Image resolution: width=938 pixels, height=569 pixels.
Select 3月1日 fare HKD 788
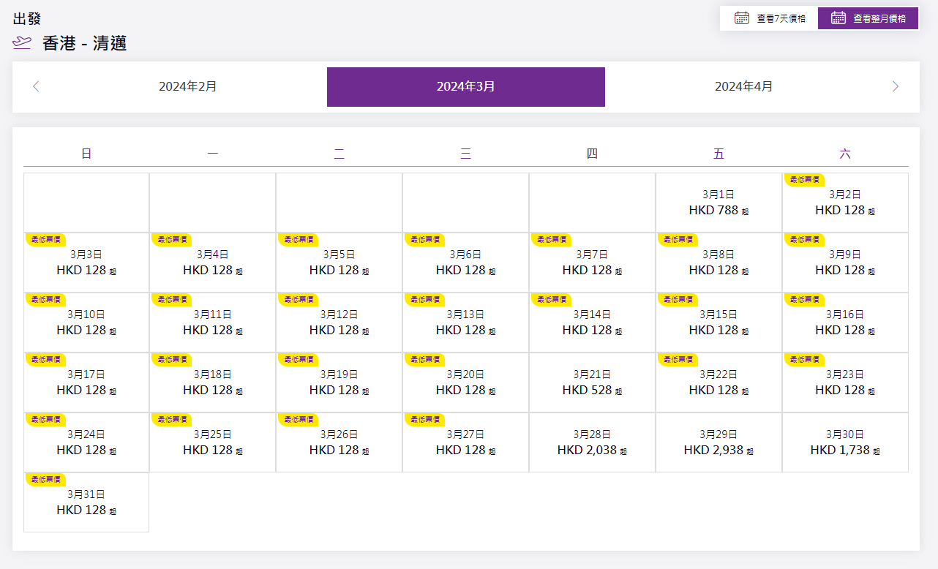[718, 203]
